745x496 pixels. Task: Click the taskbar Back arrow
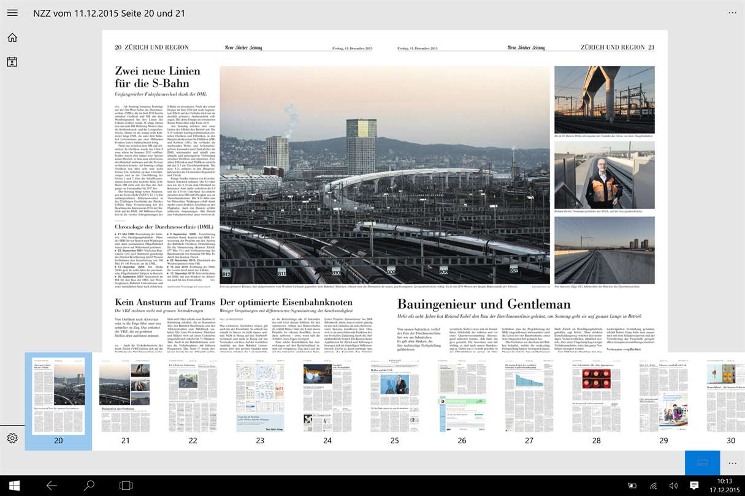[x=52, y=486]
